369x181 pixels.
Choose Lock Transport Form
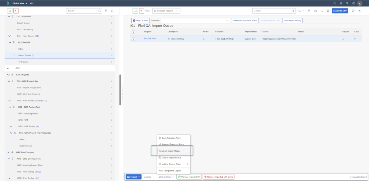point(174,138)
